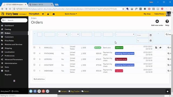Viewport: 173px width, 97px height.
Task: Click view magnifier for order 3
Action: [169, 59]
